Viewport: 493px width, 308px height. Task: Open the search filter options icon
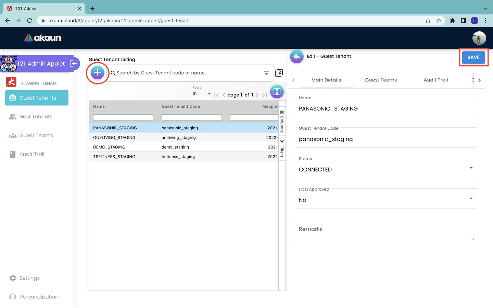click(266, 73)
